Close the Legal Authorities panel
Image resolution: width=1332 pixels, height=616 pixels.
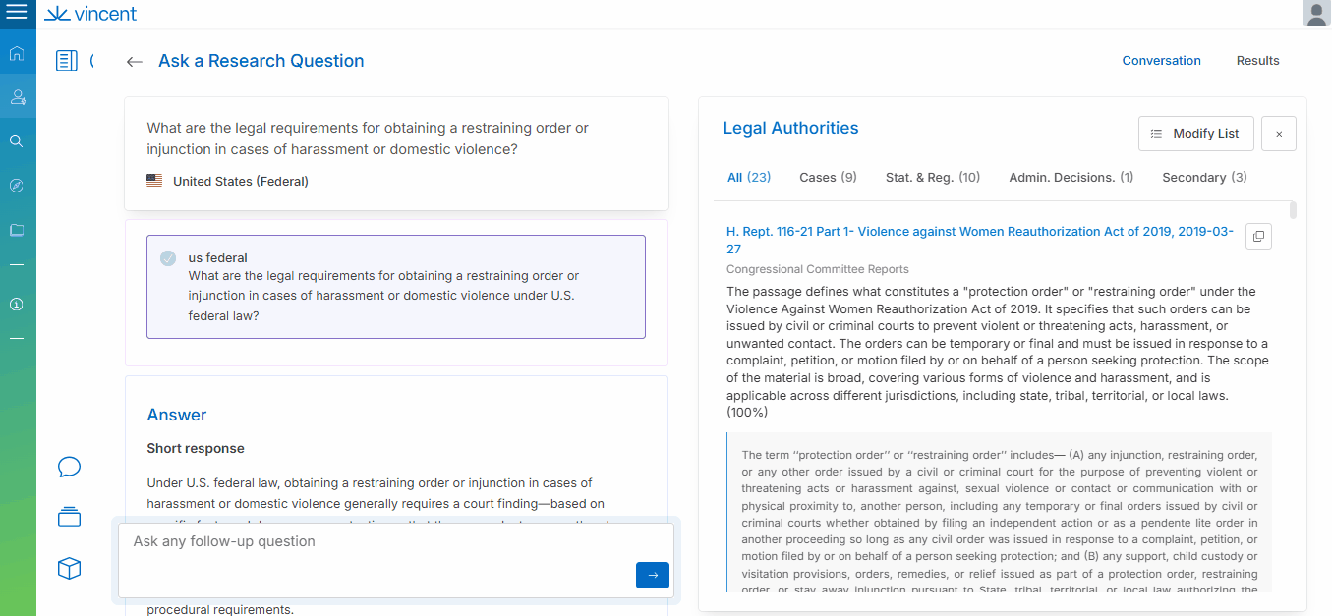(1279, 134)
